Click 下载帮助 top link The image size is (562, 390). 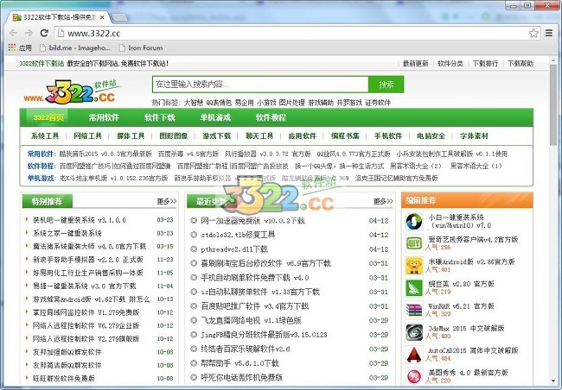tap(520, 63)
